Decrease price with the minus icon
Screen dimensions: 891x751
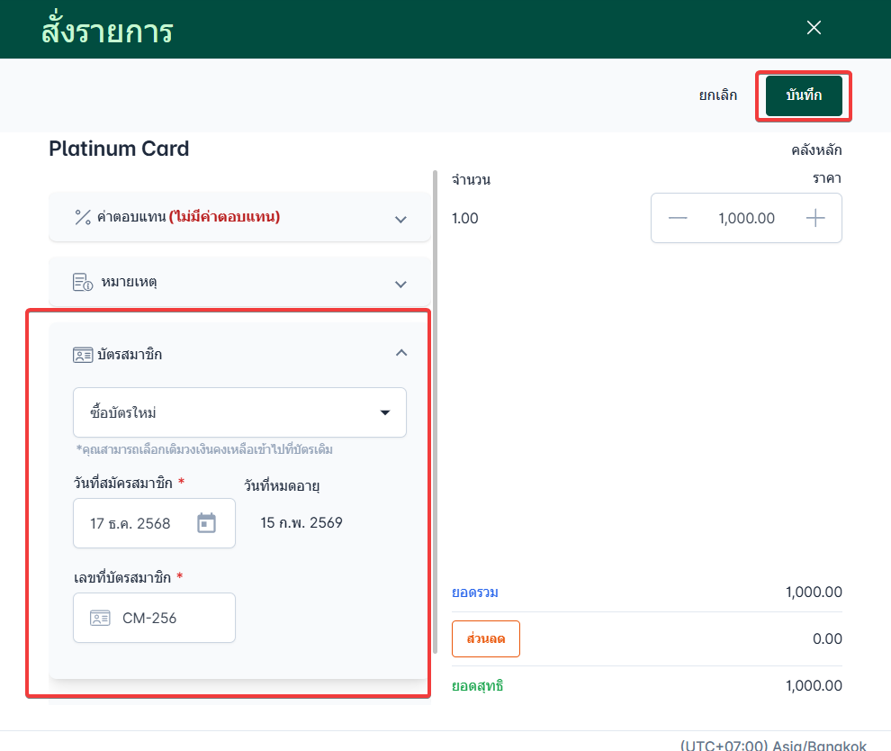[x=678, y=218]
